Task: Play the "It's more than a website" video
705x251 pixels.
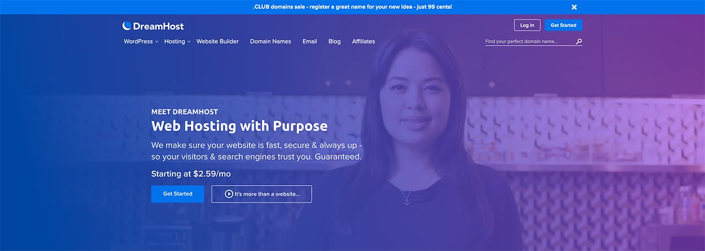Action: [x=262, y=194]
